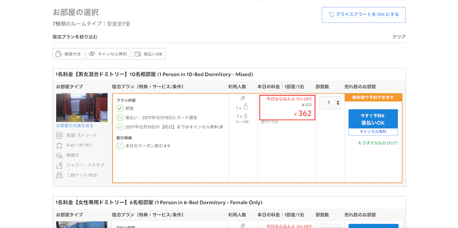The height and width of the screenshot is (228, 458).
Task: Click the copy icon above the adult guest count
Action: click(242, 98)
